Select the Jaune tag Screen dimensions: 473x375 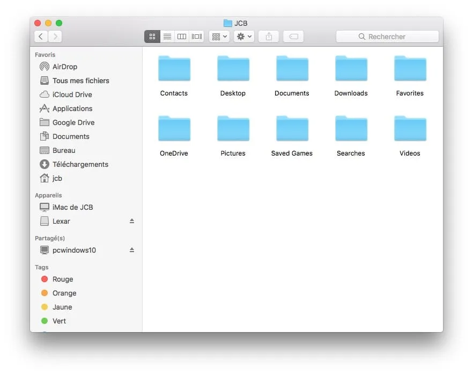pyautogui.click(x=86, y=307)
